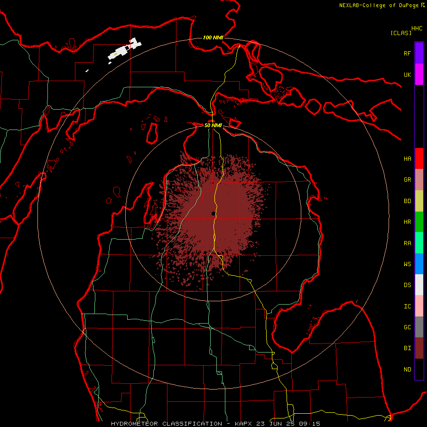Click the RA legend label
Image resolution: width=427 pixels, height=427 pixels.
coord(407,243)
